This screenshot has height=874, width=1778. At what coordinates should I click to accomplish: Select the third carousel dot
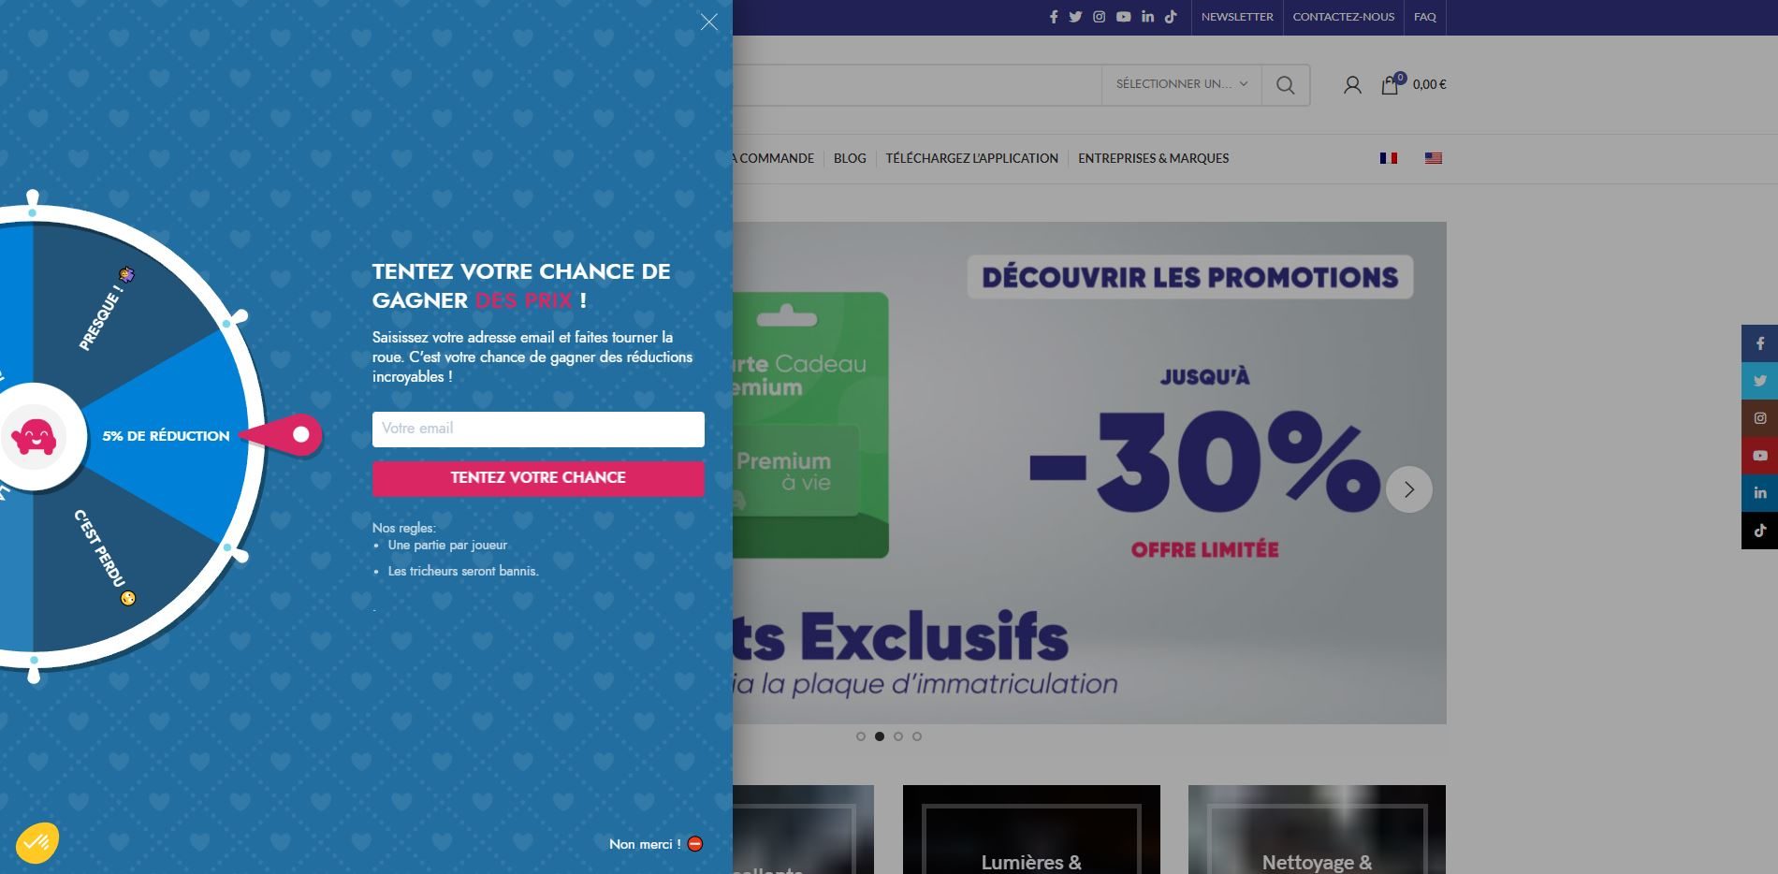(898, 736)
